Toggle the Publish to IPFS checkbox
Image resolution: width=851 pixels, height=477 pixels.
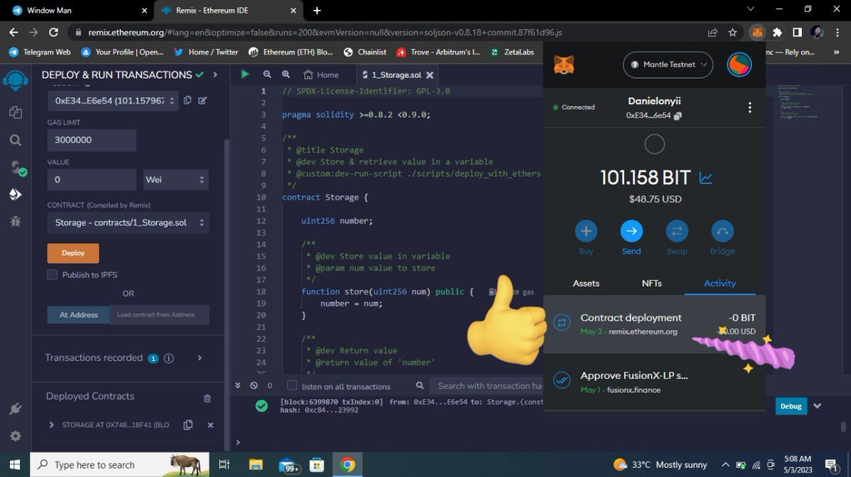(x=52, y=275)
